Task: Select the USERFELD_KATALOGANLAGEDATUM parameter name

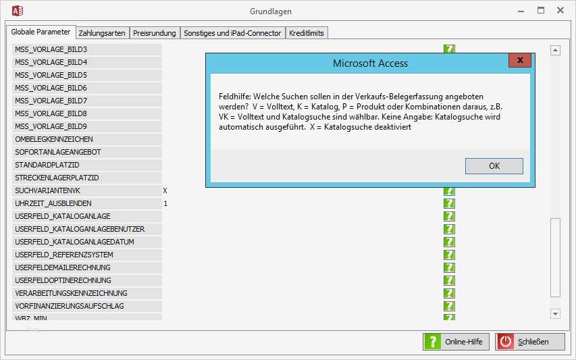Action: [87, 242]
